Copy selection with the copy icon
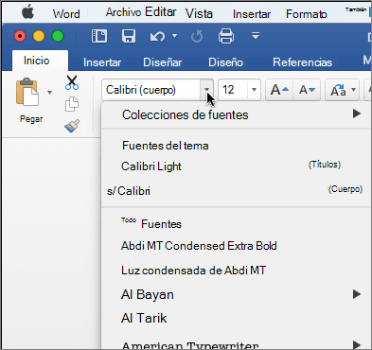Screen dimensions: 372x350 click(72, 104)
